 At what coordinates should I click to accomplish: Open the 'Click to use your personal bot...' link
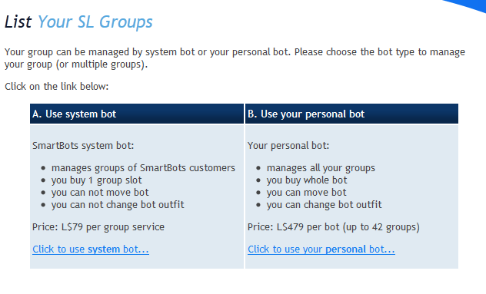point(321,249)
